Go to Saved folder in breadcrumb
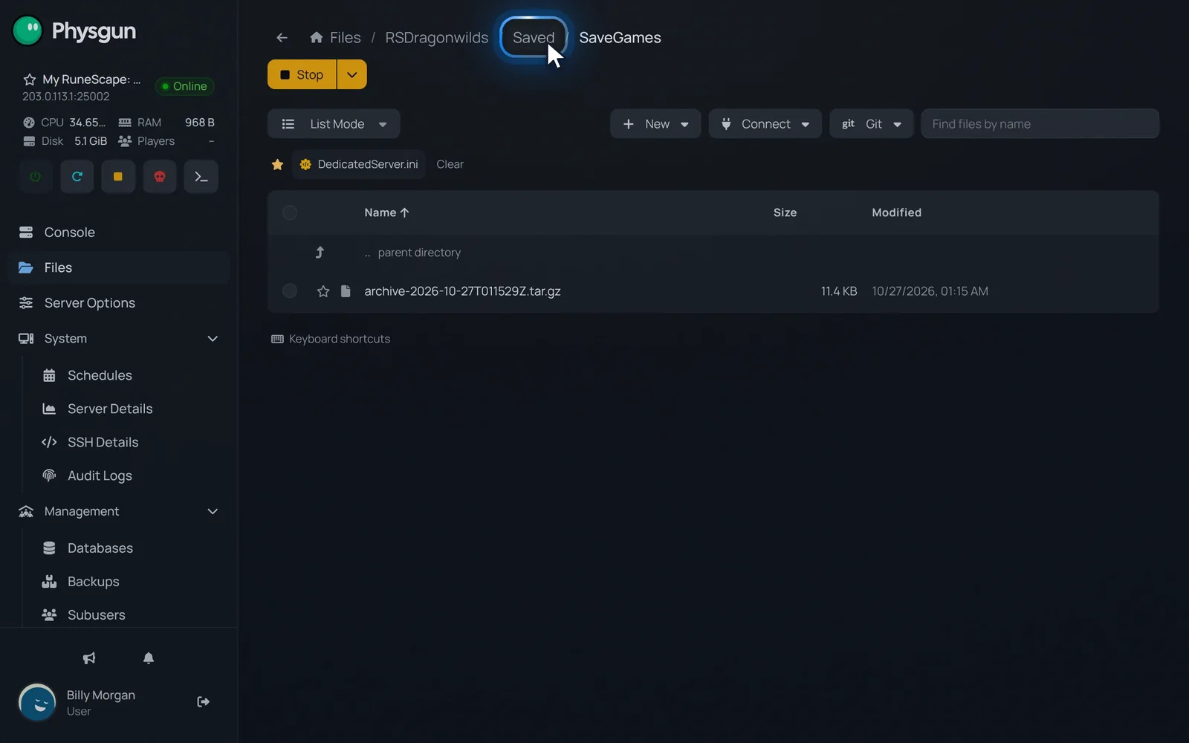The image size is (1189, 743). 534,38
